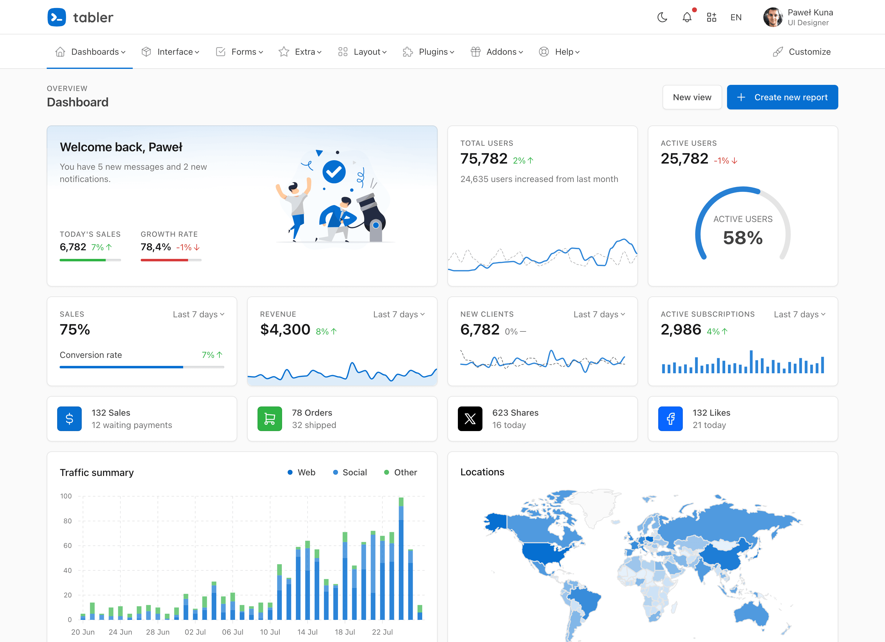Click the black X Shares icon

pyautogui.click(x=470, y=419)
